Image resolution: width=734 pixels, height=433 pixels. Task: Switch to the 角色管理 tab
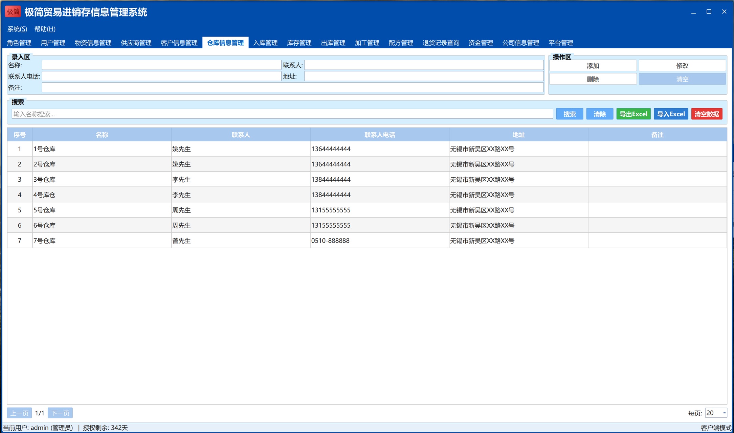[19, 43]
